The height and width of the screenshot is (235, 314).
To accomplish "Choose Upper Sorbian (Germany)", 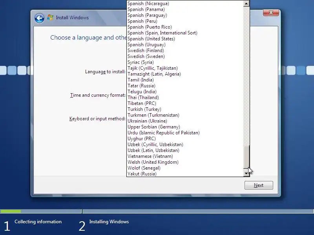I will [185, 127].
